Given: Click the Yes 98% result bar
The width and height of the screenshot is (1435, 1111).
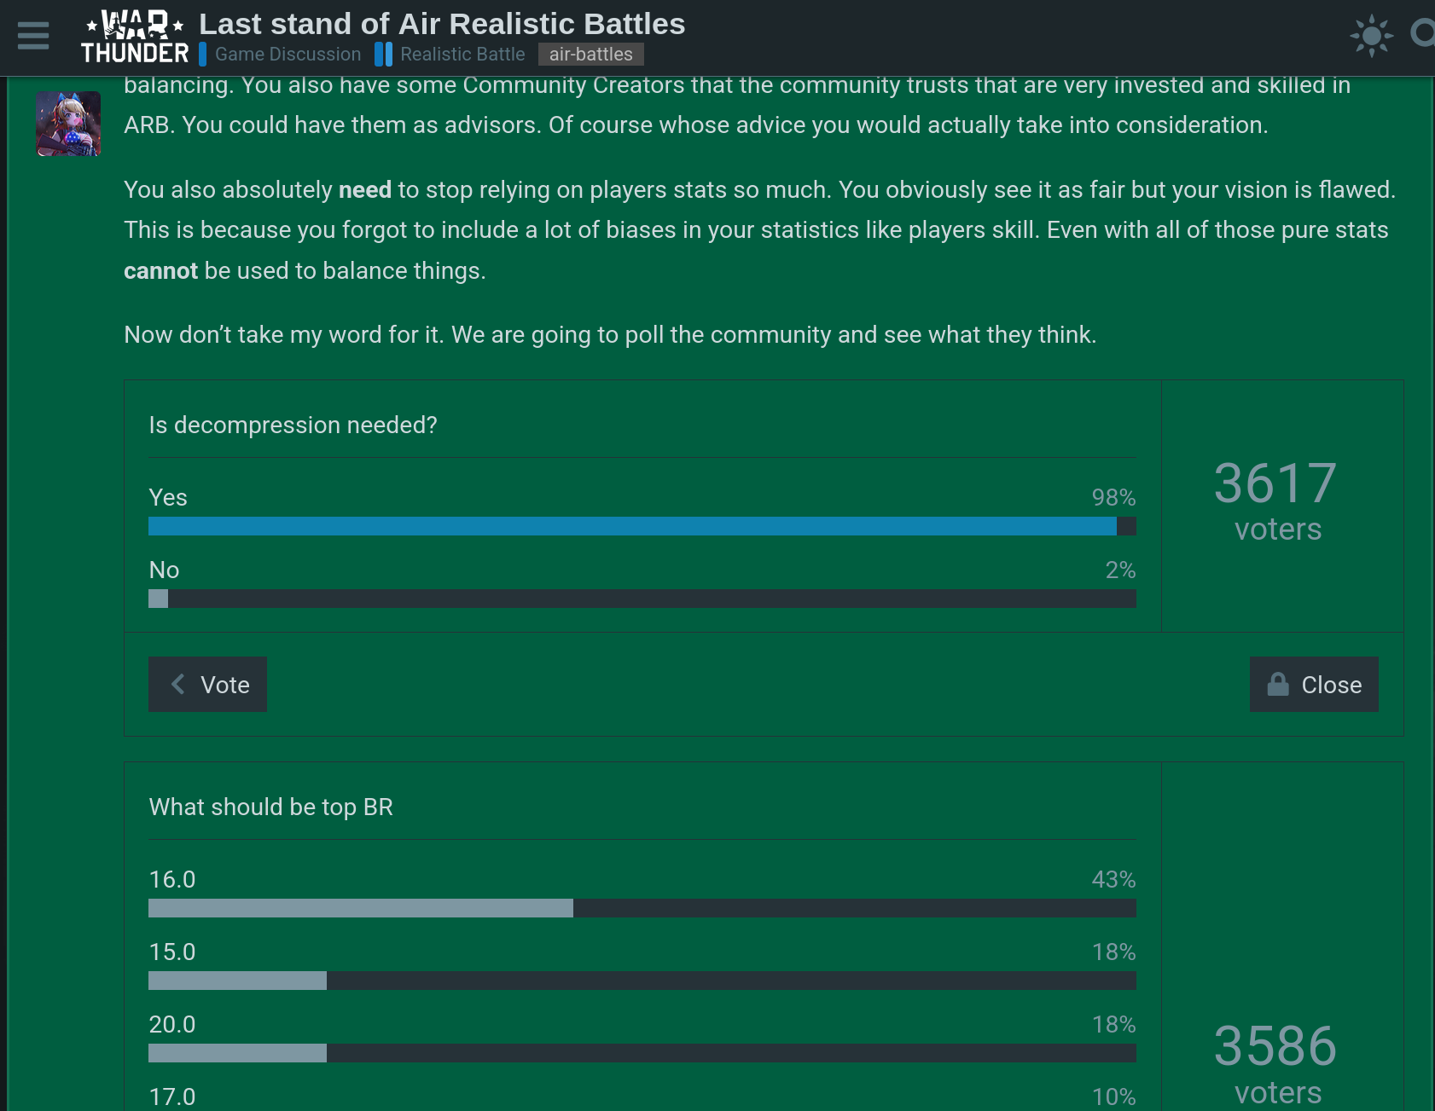Looking at the screenshot, I should click(x=642, y=526).
